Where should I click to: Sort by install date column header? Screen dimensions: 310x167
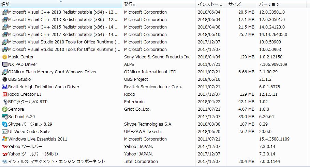point(211,4)
